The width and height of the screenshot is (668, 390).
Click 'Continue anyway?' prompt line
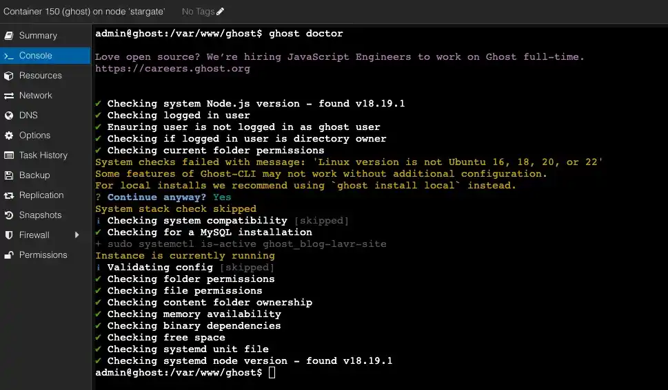[x=163, y=197]
